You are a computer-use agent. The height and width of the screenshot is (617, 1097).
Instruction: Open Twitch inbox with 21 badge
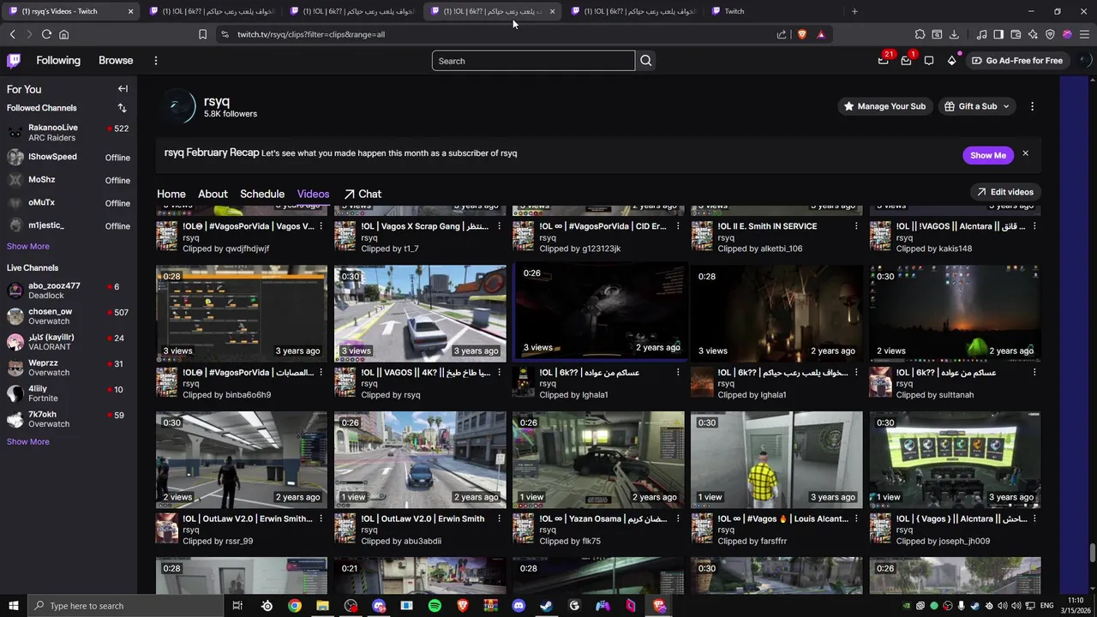click(884, 61)
